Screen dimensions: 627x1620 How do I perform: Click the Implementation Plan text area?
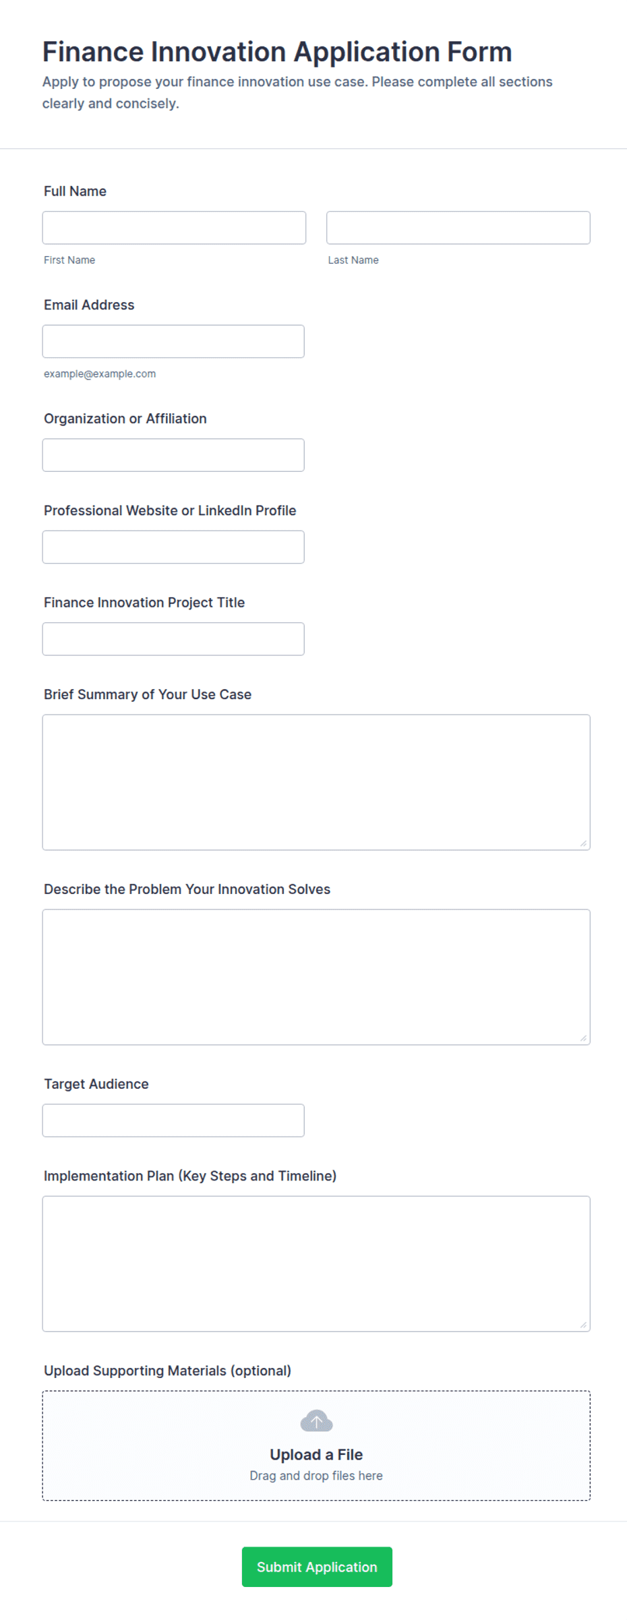coord(316,1264)
